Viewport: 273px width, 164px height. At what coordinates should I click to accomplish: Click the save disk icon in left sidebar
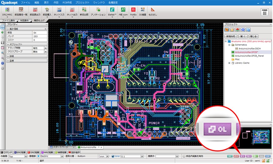pos(2,43)
